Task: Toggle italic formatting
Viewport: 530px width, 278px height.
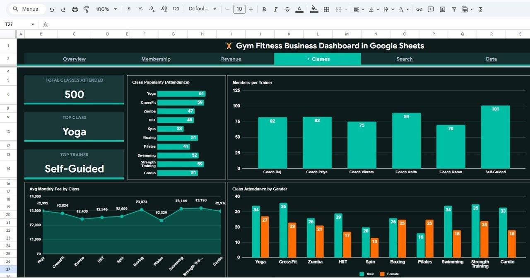Action: [x=276, y=9]
